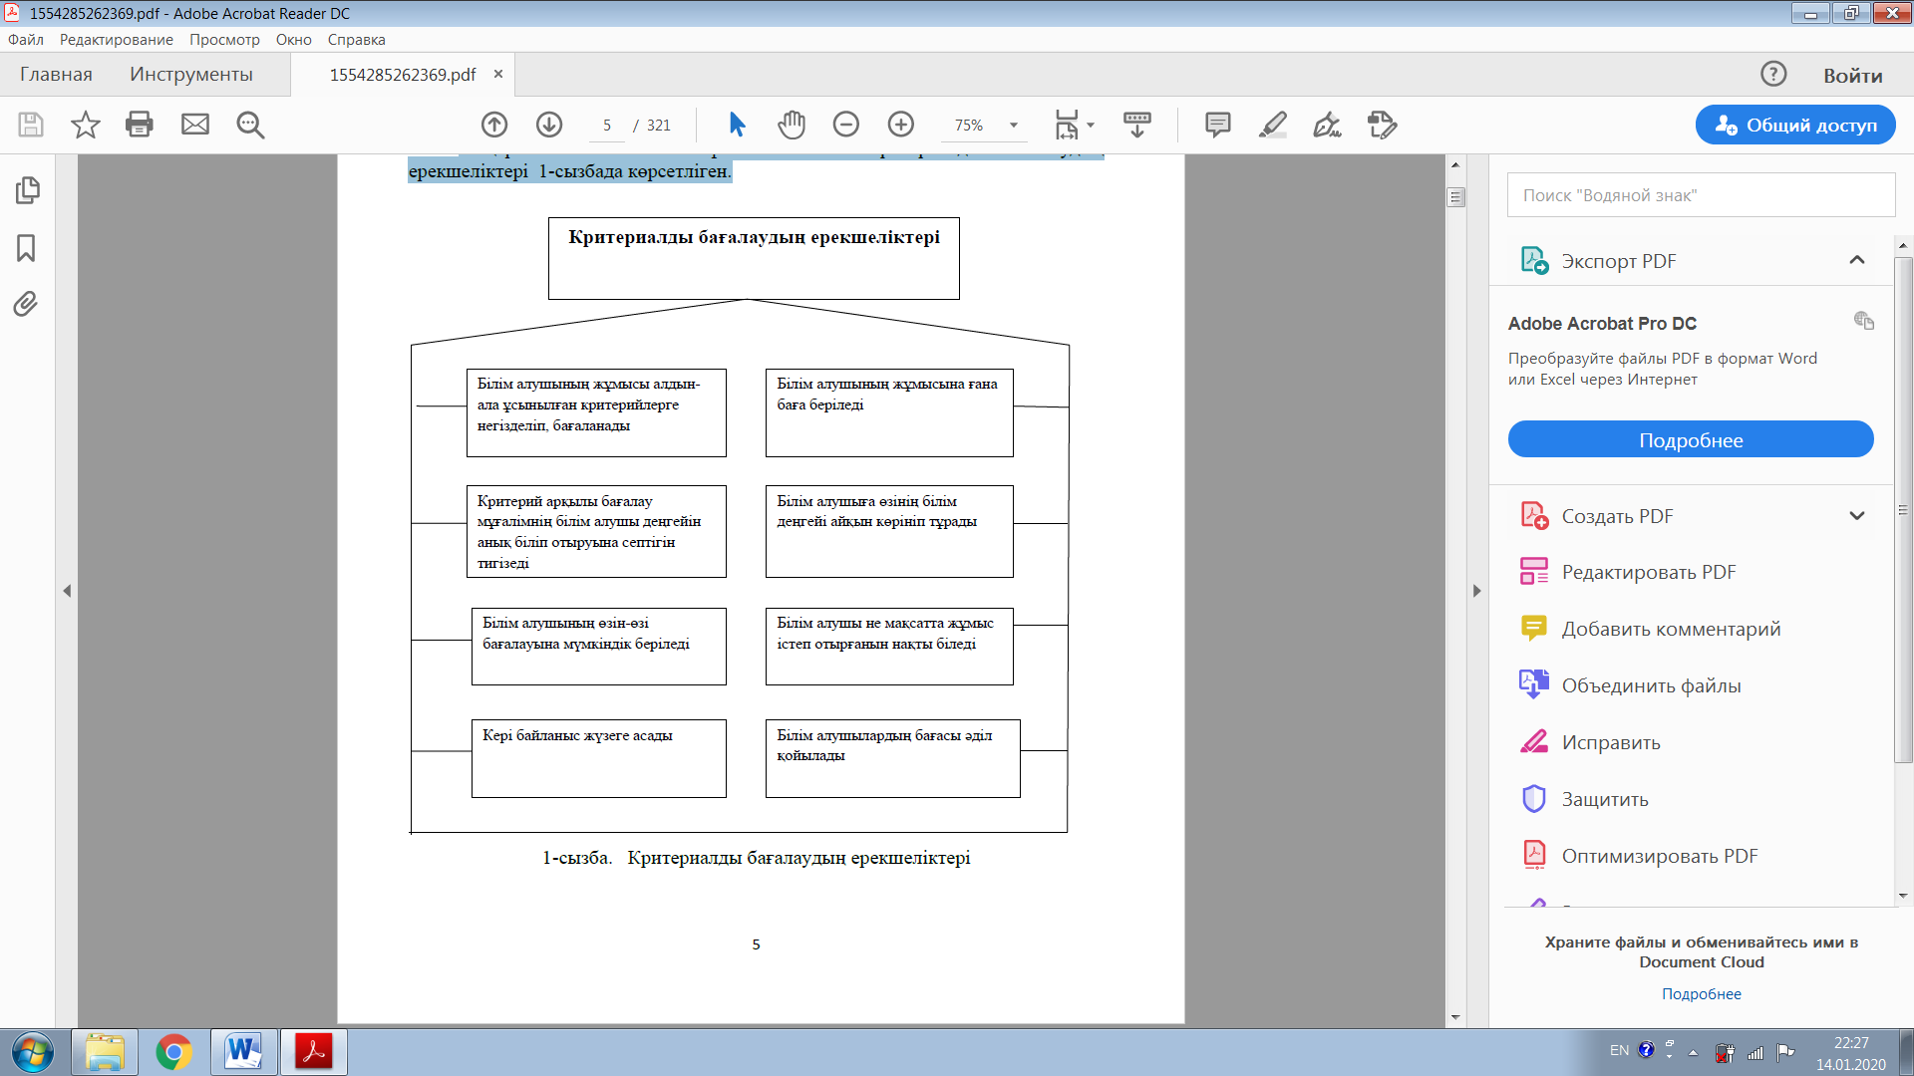The image size is (1914, 1076).
Task: Collapse the right tools pane
Action: [1476, 591]
